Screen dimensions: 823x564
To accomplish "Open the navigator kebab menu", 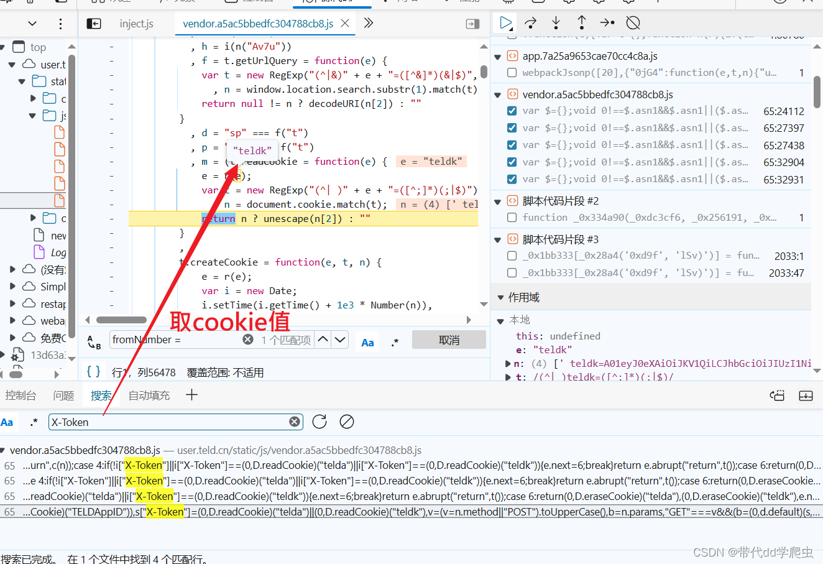I will coord(60,24).
